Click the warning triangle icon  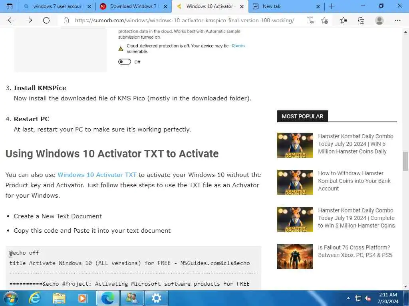tap(121, 49)
